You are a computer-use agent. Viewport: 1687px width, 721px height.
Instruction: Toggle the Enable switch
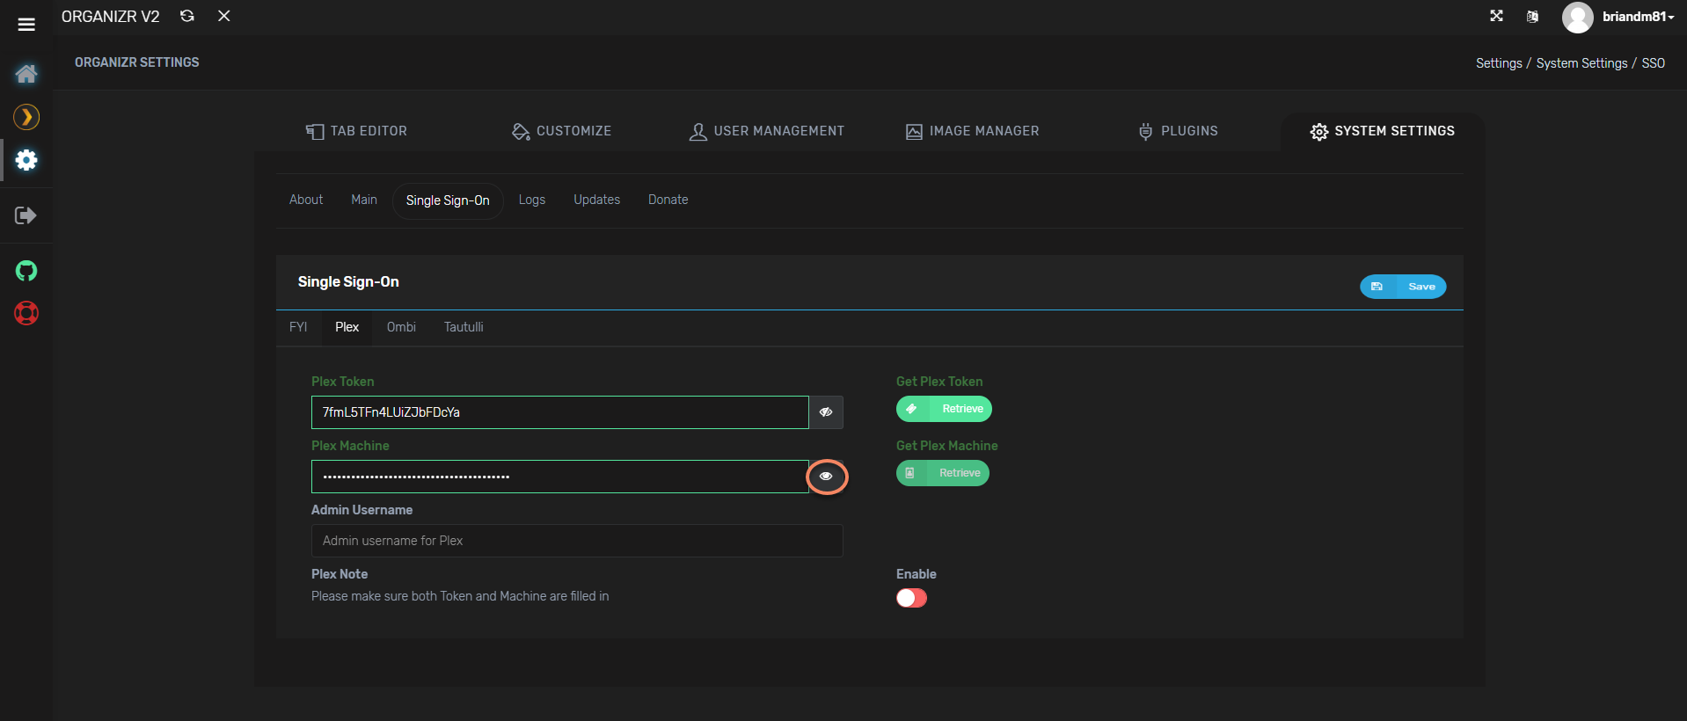[911, 598]
